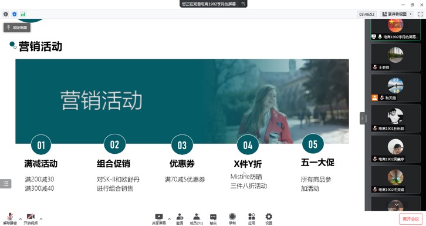Click the 锁定画面 pin button

(x=17, y=28)
